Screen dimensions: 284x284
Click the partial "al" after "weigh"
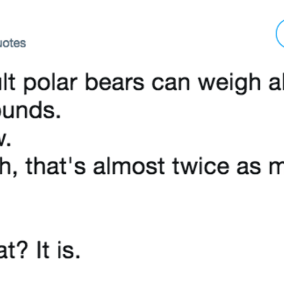coord(276,82)
